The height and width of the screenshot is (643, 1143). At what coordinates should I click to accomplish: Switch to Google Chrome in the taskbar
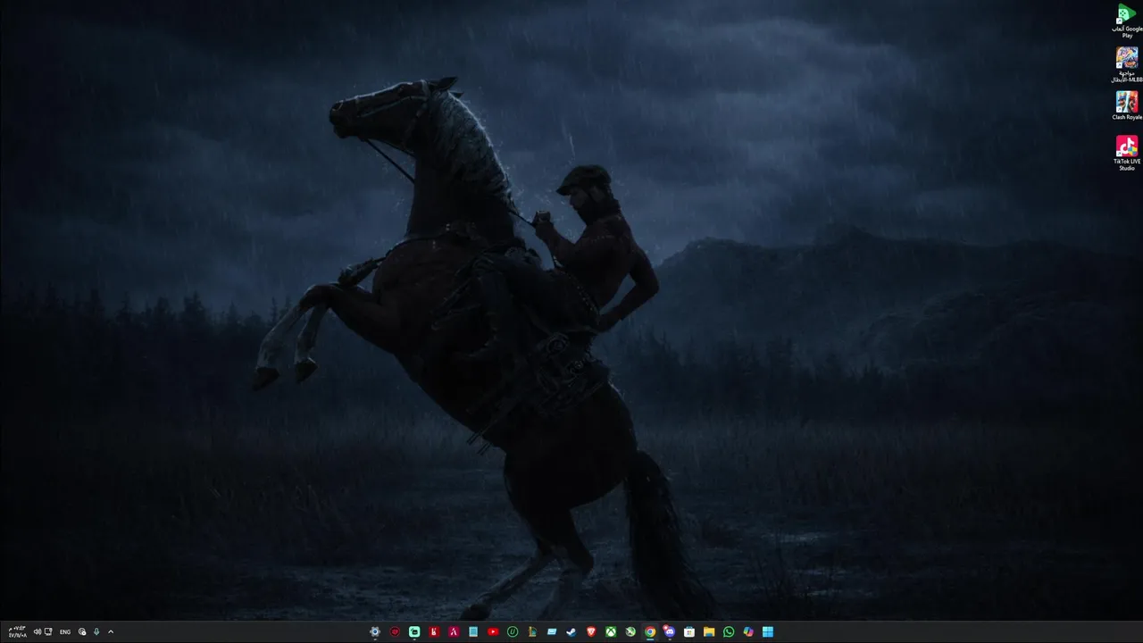(650, 631)
